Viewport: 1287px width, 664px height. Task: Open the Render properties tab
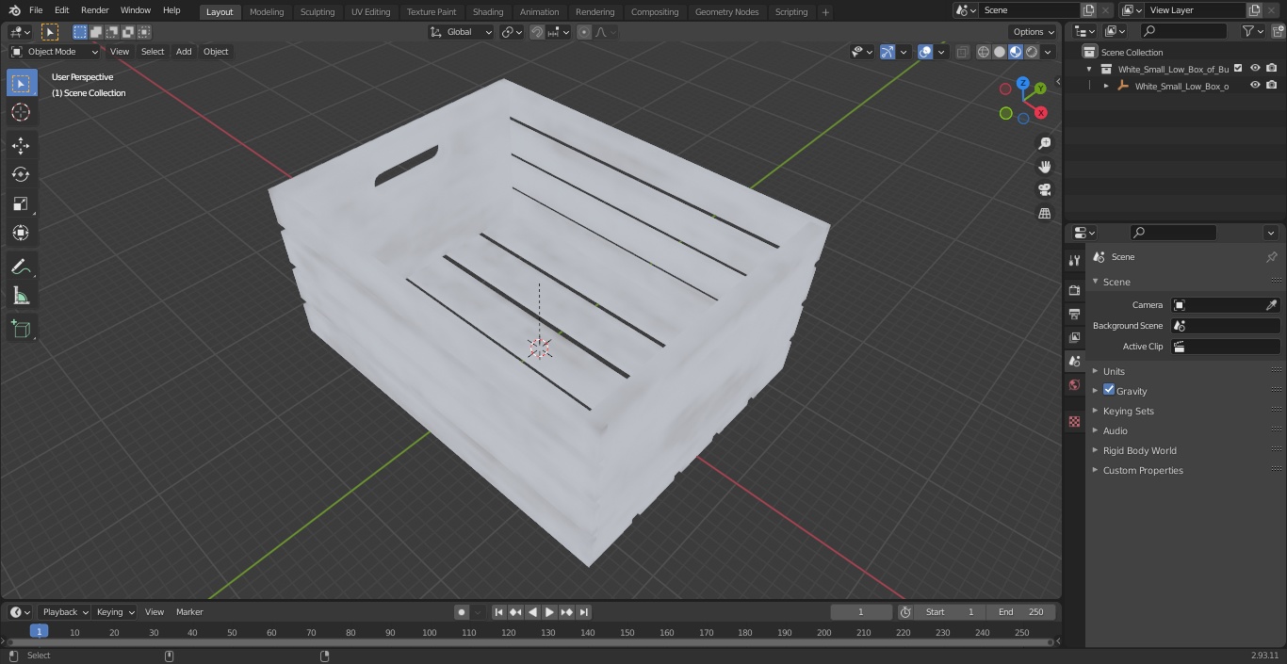(x=1074, y=290)
